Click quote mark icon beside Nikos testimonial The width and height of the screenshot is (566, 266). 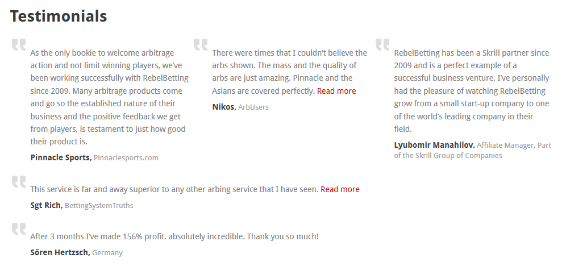[x=201, y=45]
